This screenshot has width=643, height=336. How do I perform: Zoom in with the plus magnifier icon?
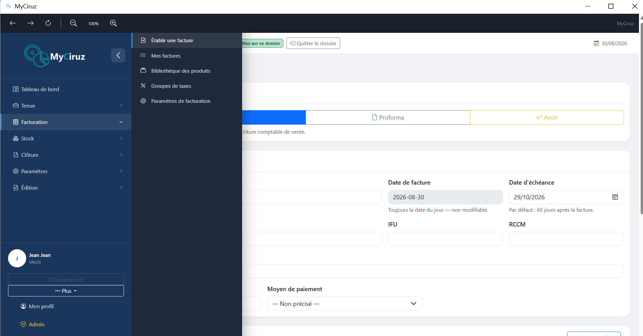(x=113, y=23)
